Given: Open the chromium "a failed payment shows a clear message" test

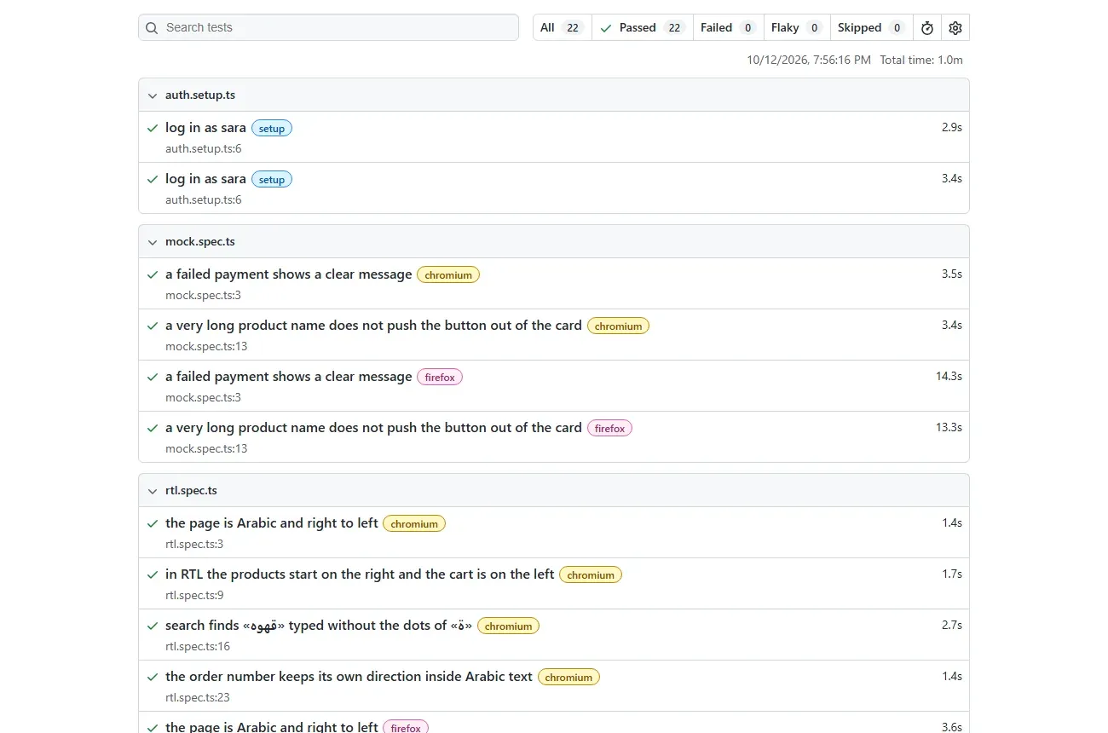Looking at the screenshot, I should (289, 274).
